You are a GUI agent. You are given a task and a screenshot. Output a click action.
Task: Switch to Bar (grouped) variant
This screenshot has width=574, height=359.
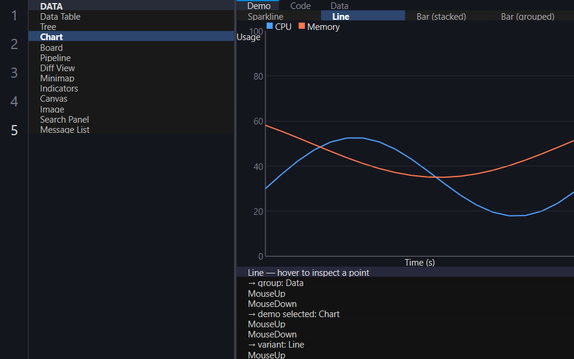532,17
